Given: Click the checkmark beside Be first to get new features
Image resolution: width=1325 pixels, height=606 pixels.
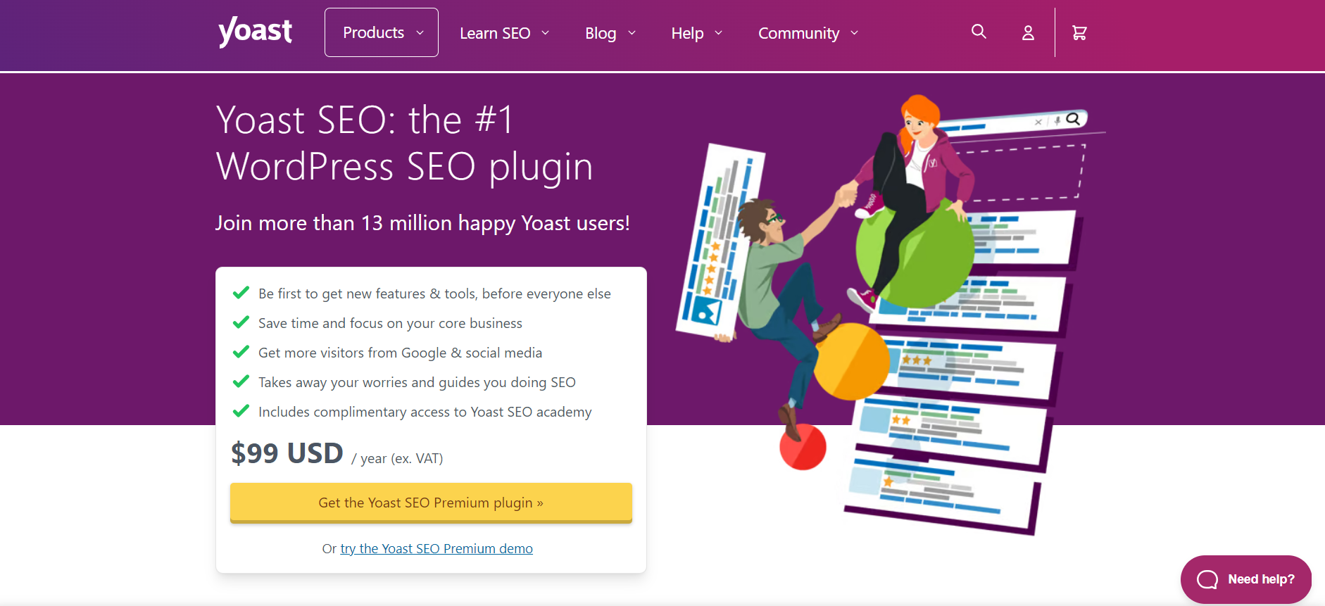Looking at the screenshot, I should click(241, 292).
